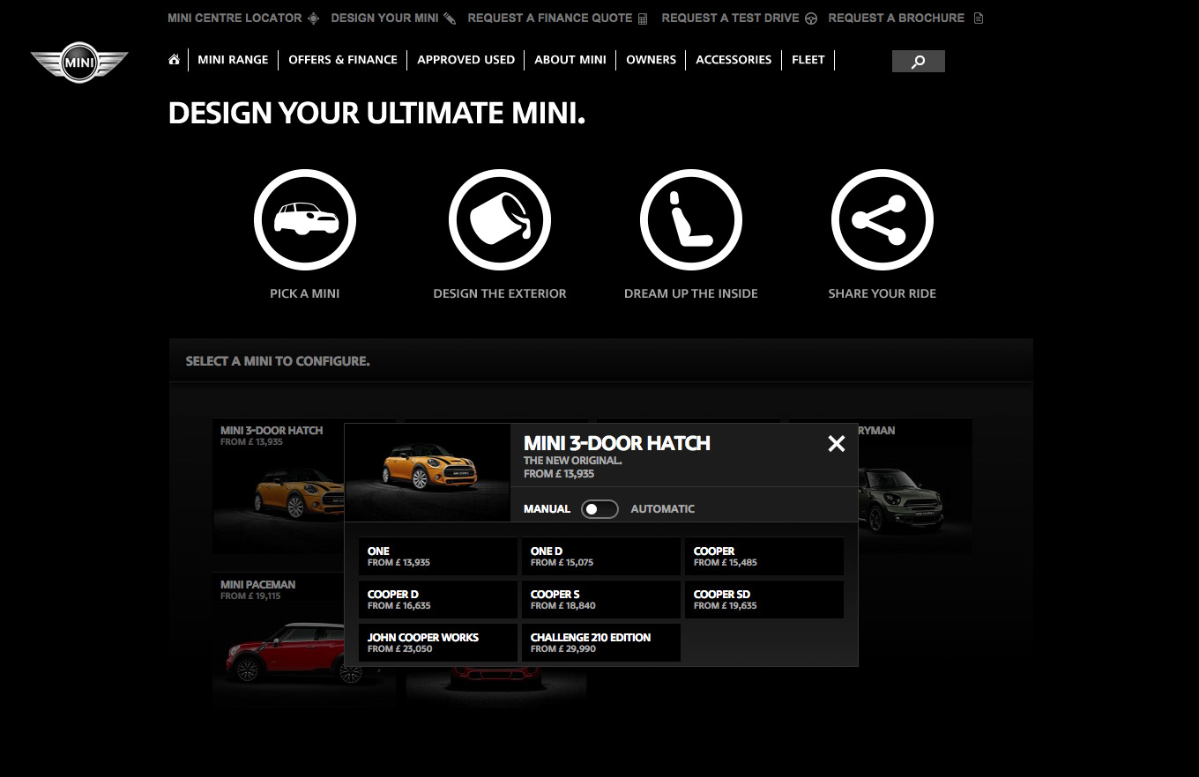
Task: Click the crosshair icon beside MINI Centre Locator
Action: (314, 18)
